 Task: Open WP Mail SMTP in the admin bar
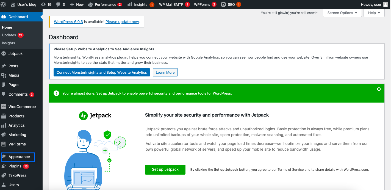coord(174,4)
